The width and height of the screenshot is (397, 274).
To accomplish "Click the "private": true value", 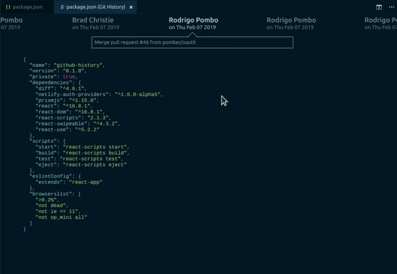I will point(69,77).
